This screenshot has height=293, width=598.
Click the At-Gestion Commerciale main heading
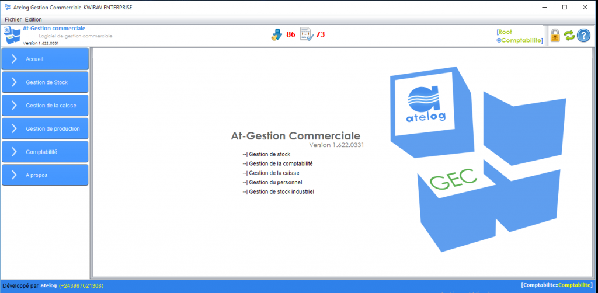(295, 136)
